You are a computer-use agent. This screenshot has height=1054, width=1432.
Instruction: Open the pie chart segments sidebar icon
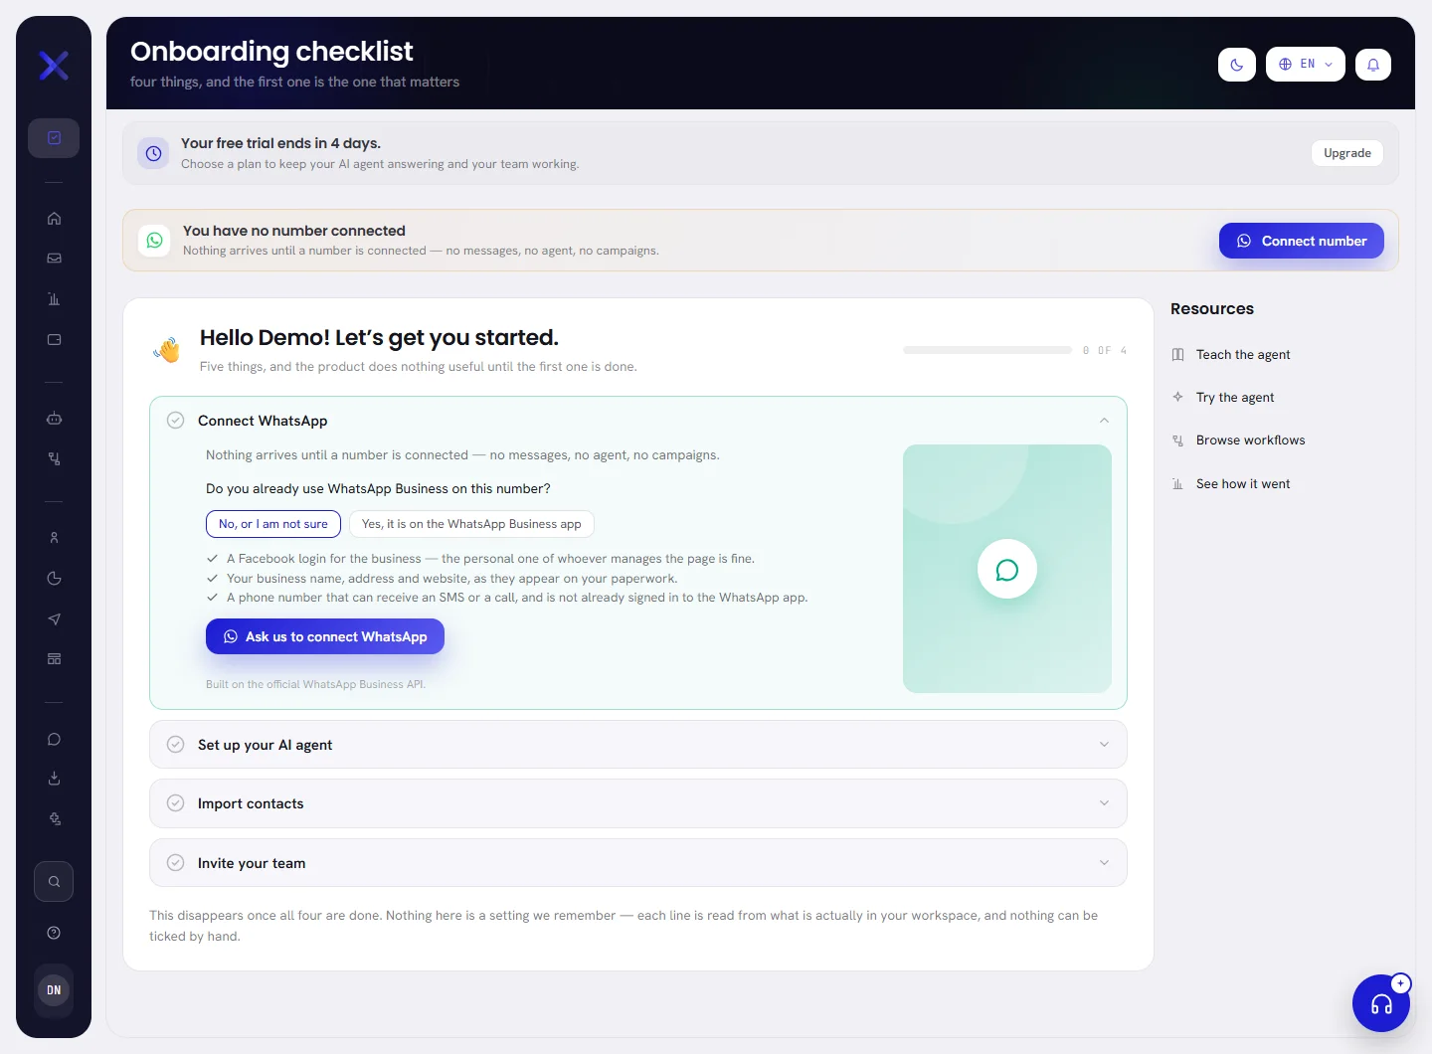[54, 579]
